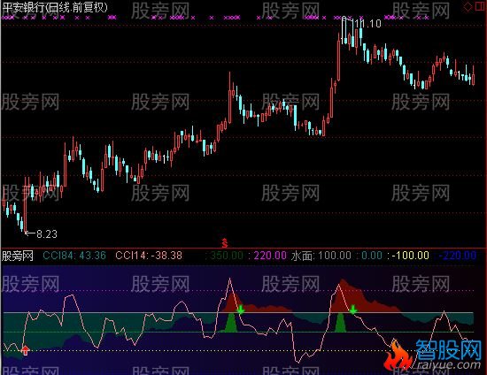Click the red double-pane window icon
This screenshot has width=487, height=375.
480,6
